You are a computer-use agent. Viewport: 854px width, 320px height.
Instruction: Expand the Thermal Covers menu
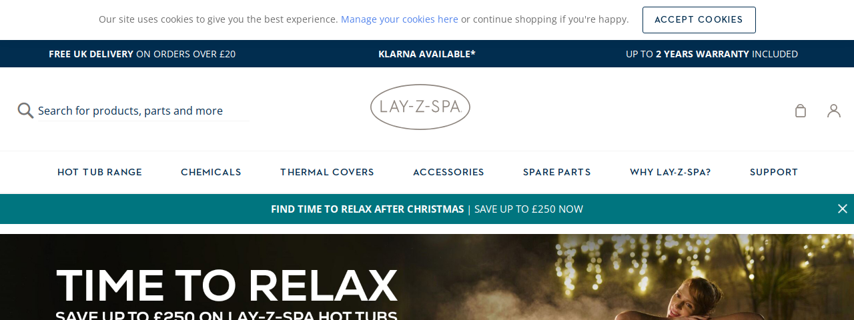coord(327,172)
